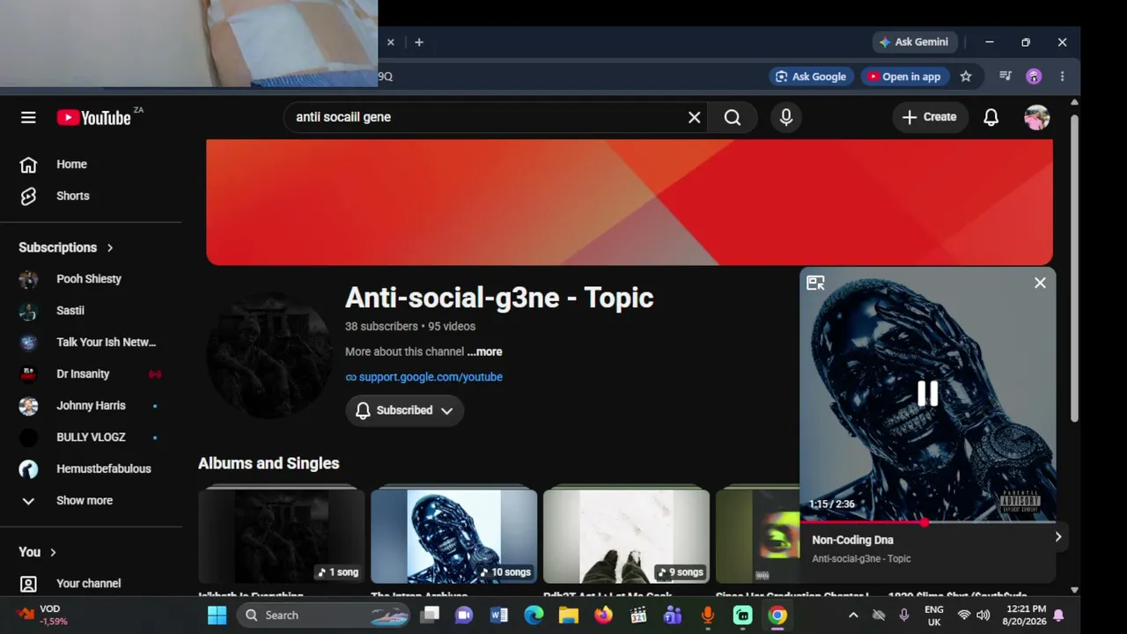
Task: Open Chrome media controls icon
Action: click(1005, 77)
